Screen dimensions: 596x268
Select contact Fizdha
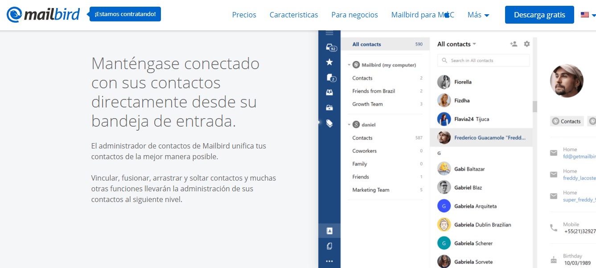[x=481, y=100]
